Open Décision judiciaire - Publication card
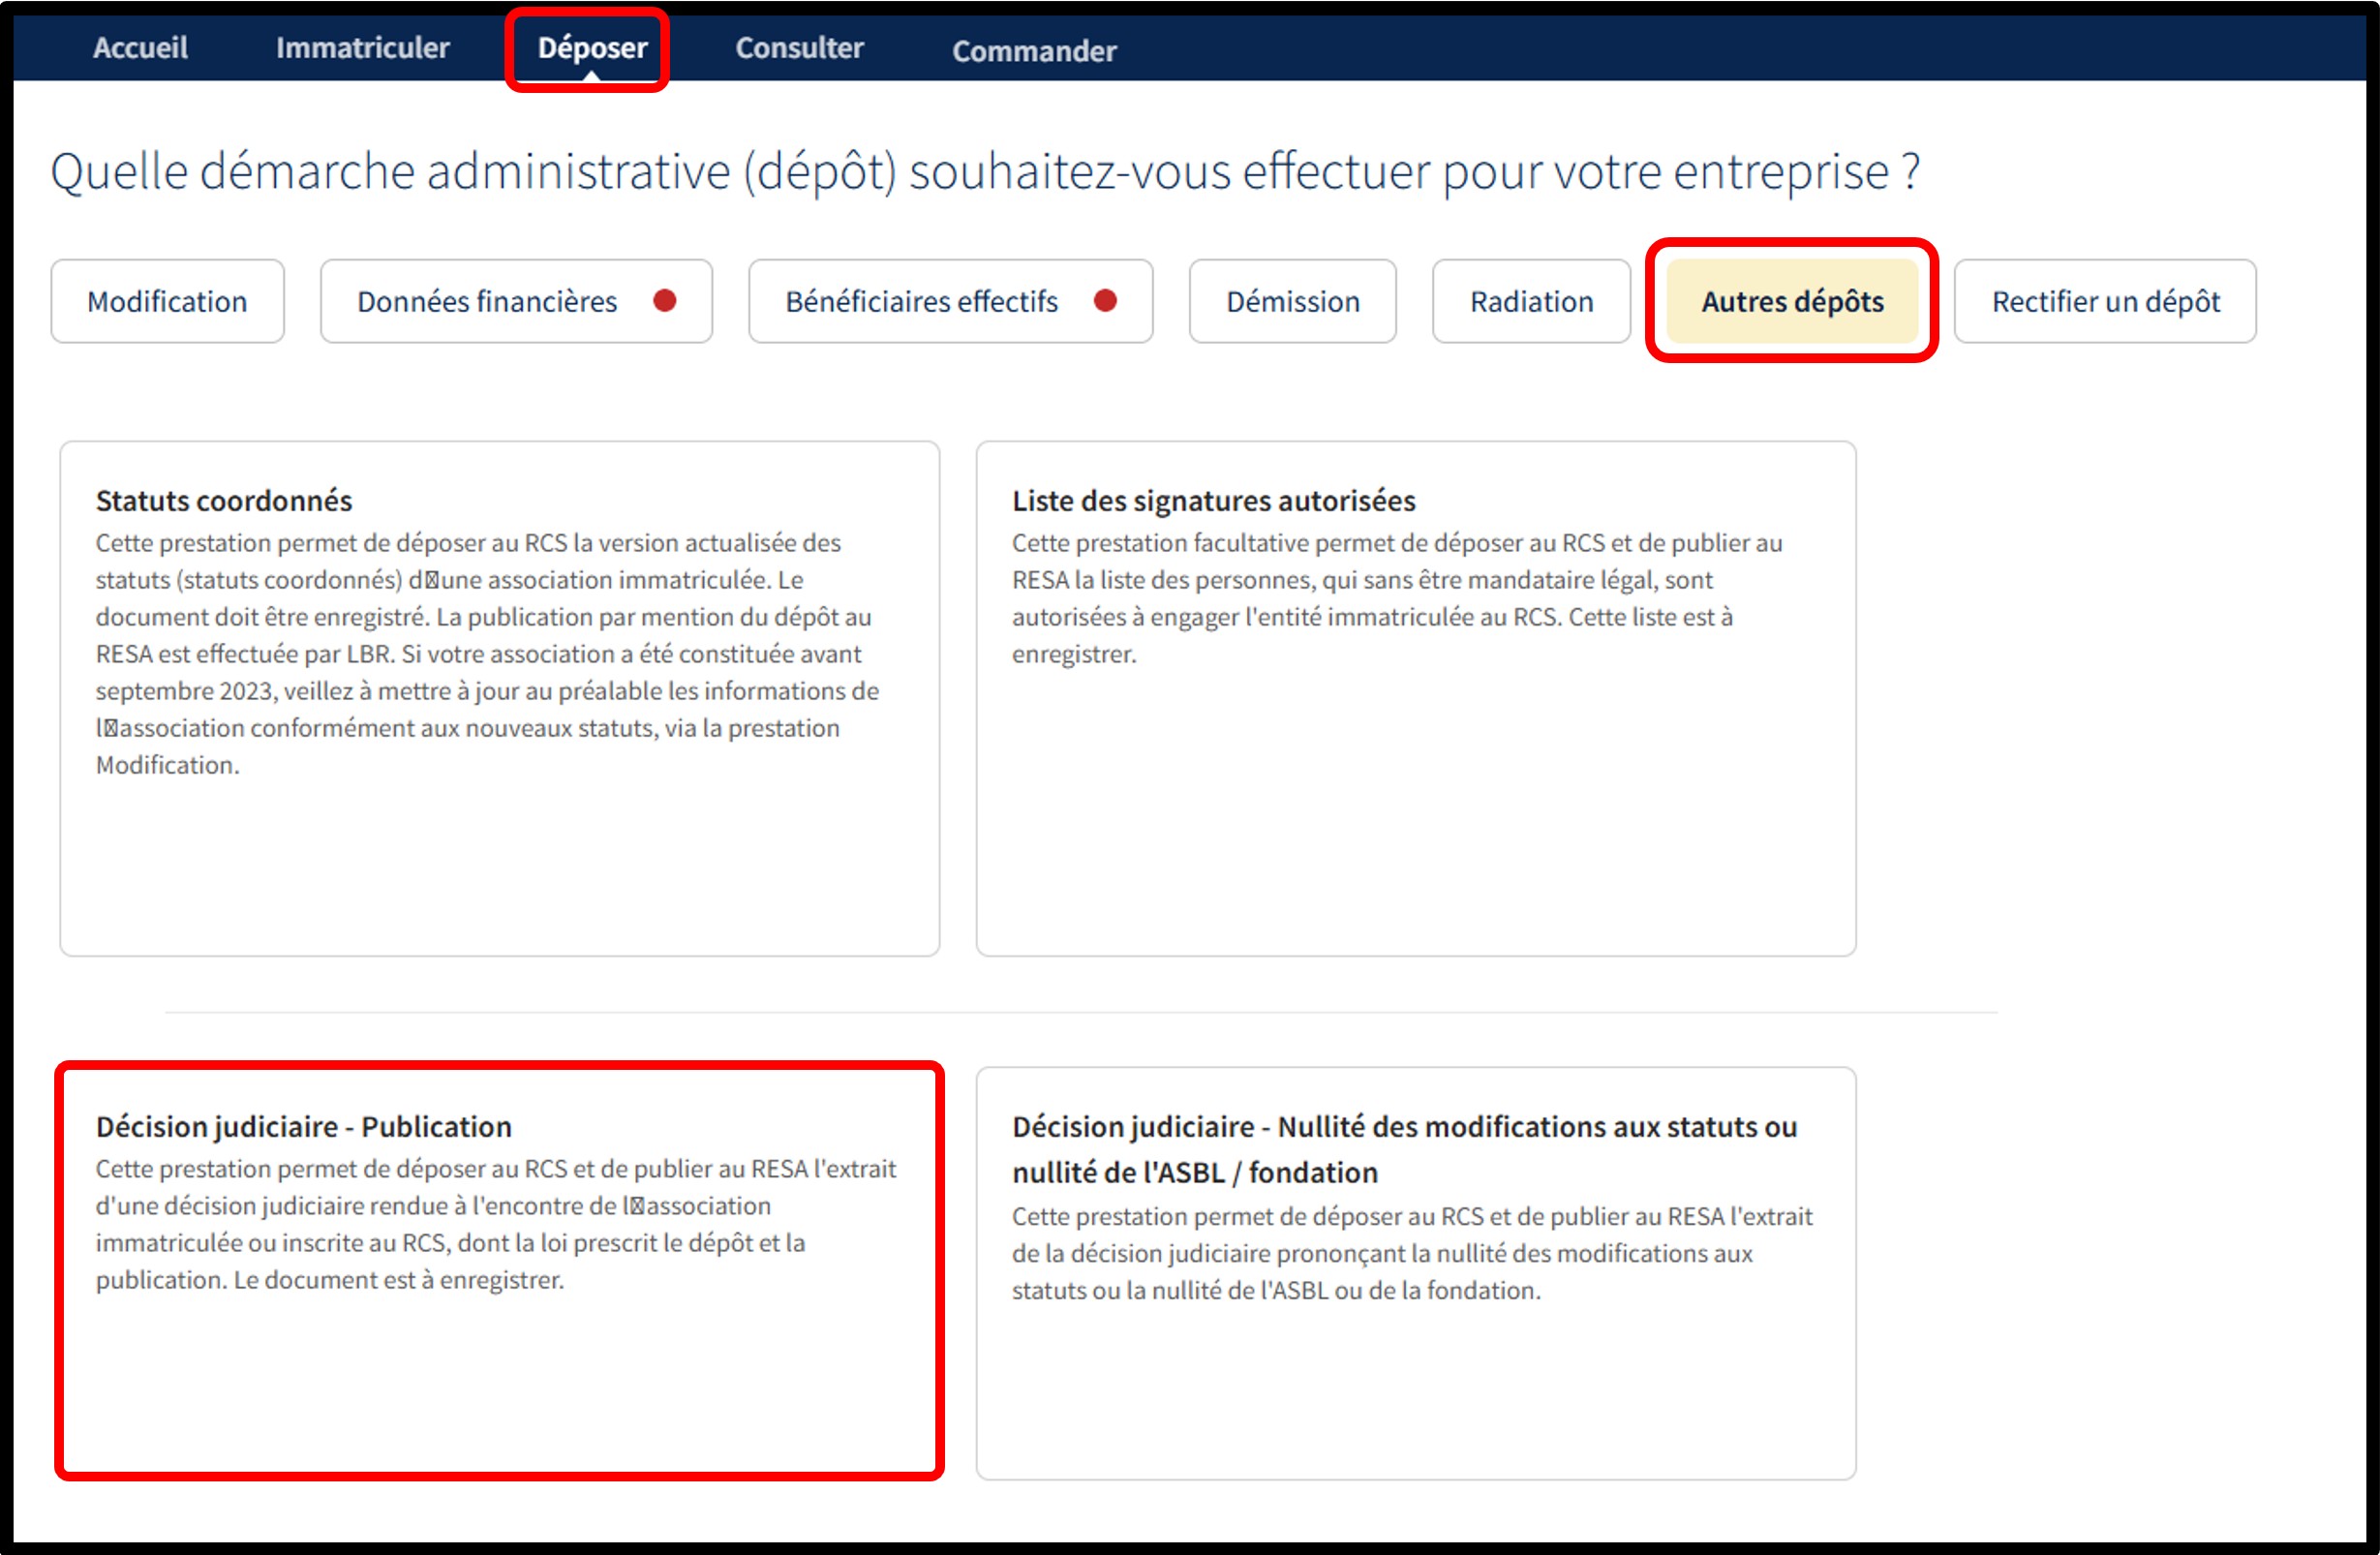The height and width of the screenshot is (1555, 2380). point(499,1270)
